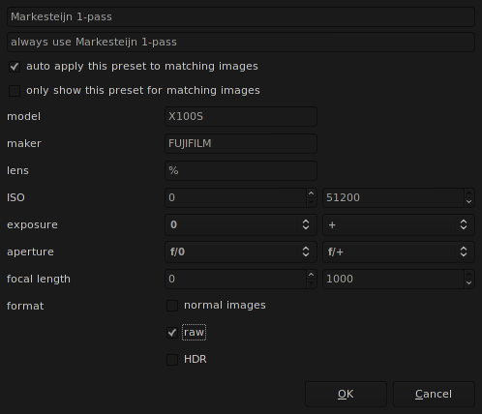Click the ISO maximum field showing 51200
The width and height of the screenshot is (482, 414).
click(393, 197)
